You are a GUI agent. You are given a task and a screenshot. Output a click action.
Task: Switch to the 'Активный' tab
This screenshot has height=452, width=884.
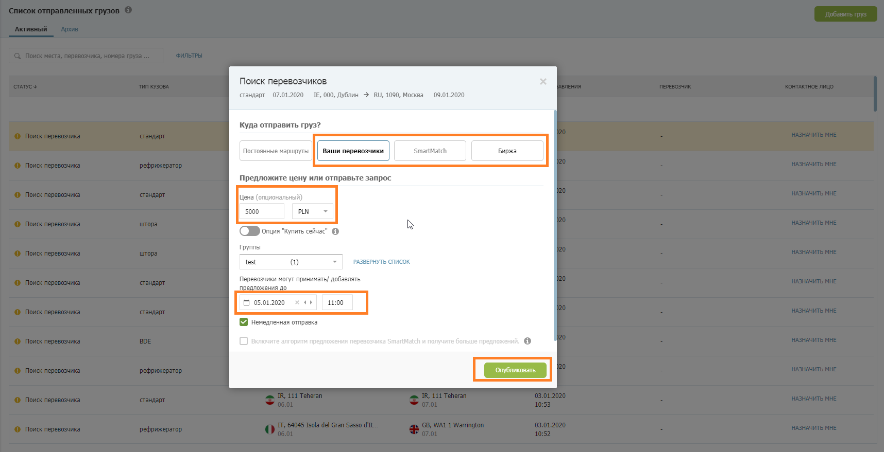pos(31,29)
